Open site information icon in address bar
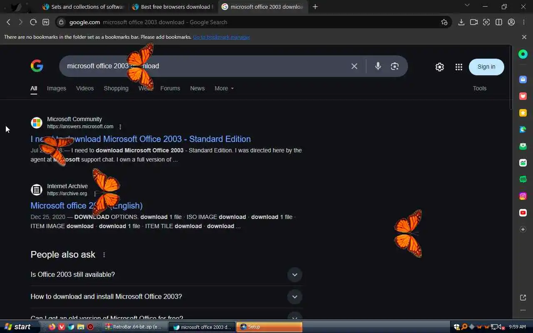This screenshot has height=333, width=533. (x=61, y=22)
